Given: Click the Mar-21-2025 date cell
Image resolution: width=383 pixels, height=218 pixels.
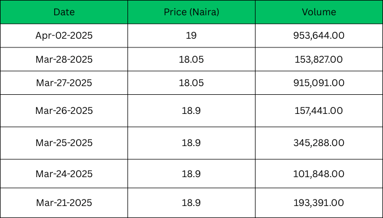Looking at the screenshot, I should click(x=65, y=203).
